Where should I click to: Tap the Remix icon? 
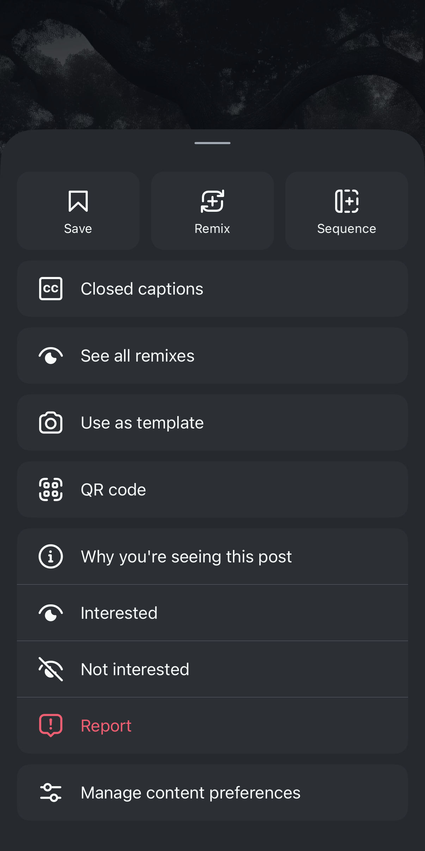pyautogui.click(x=212, y=201)
